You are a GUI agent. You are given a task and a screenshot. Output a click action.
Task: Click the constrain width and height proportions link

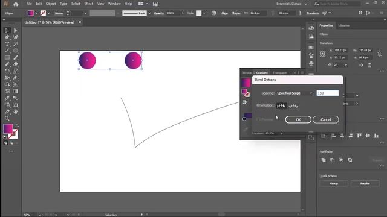pyautogui.click(x=379, y=54)
